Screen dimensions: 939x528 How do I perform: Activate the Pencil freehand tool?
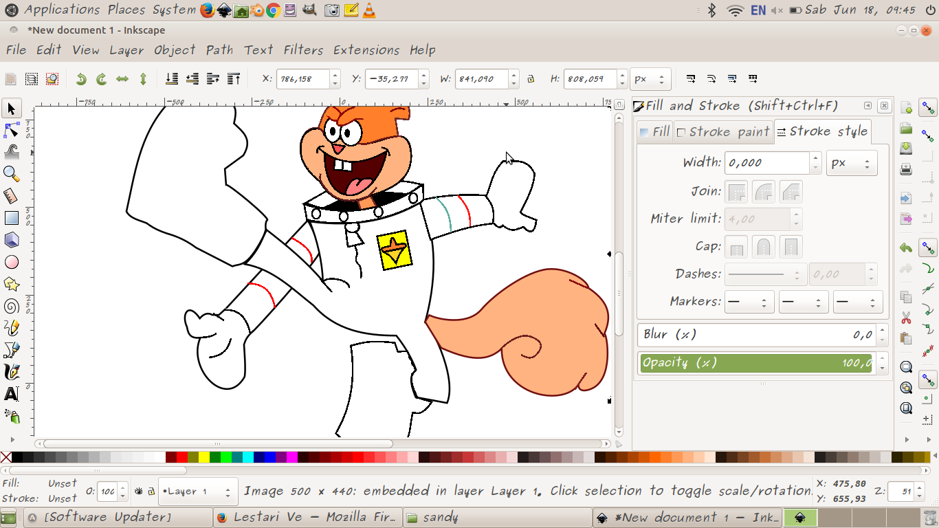pos(12,328)
